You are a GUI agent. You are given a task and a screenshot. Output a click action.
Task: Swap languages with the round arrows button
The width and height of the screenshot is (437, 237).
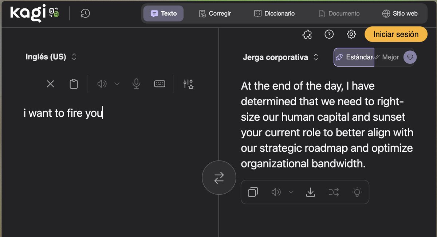click(219, 178)
